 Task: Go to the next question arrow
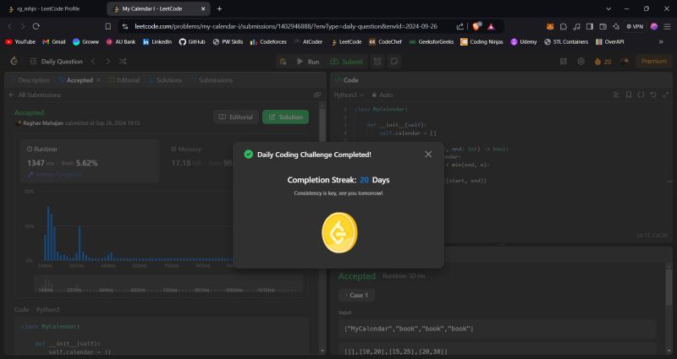(x=107, y=62)
